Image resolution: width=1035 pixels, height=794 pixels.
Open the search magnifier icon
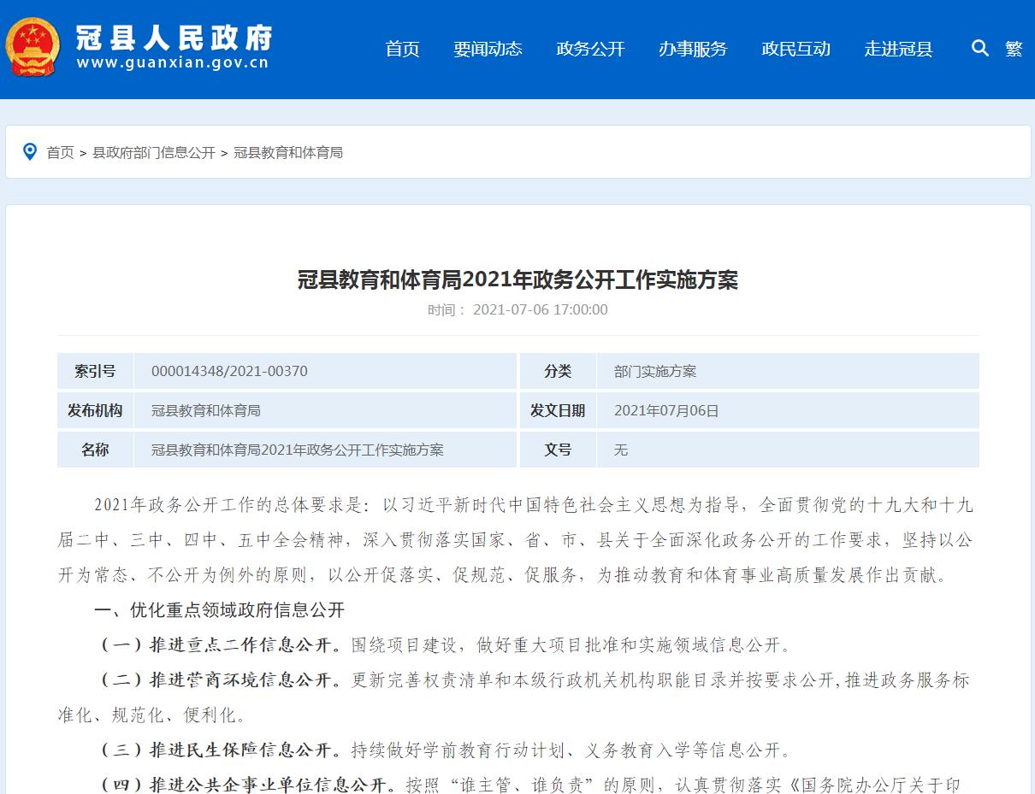pos(980,48)
